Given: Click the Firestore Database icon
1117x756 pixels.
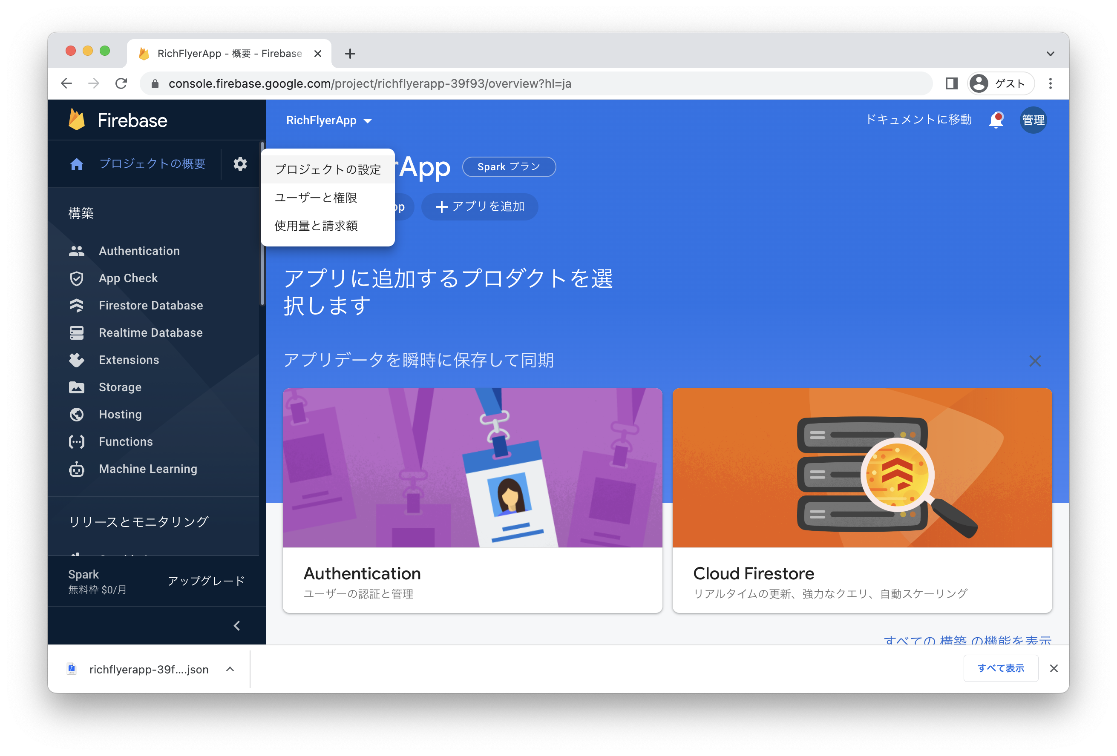Looking at the screenshot, I should (76, 306).
